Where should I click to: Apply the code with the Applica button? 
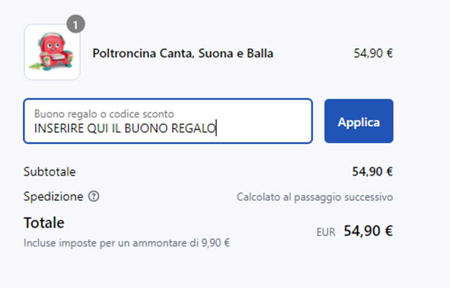tap(359, 121)
